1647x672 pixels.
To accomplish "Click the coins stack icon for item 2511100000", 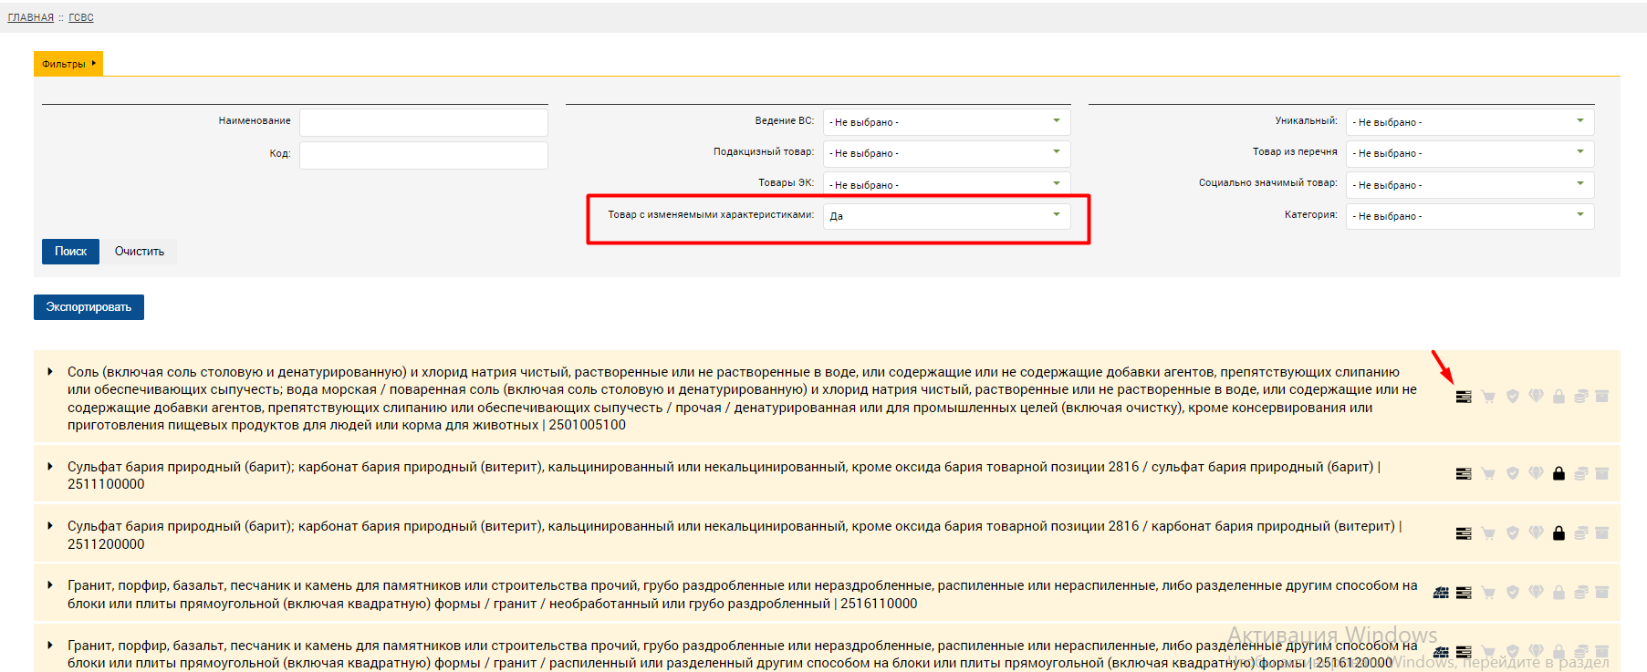I will pyautogui.click(x=1581, y=474).
